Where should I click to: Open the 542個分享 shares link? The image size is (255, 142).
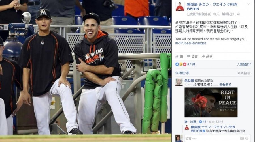[182, 73]
